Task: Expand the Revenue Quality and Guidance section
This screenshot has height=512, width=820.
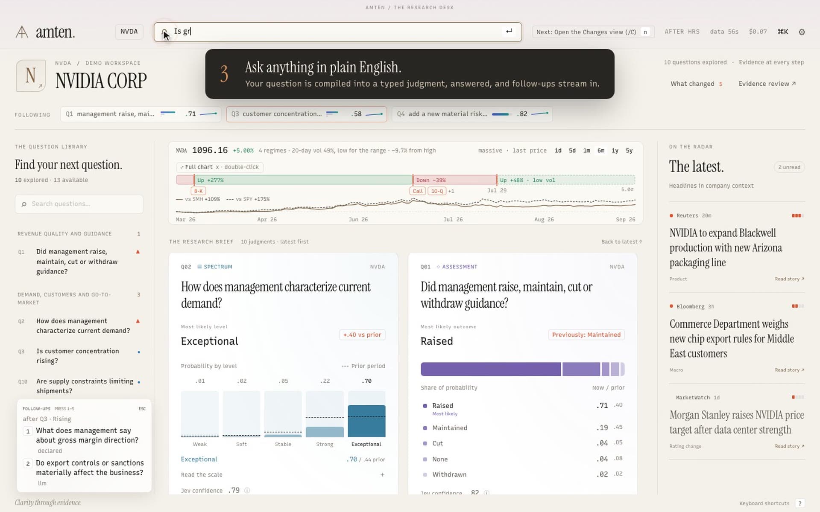Action: tap(79, 234)
